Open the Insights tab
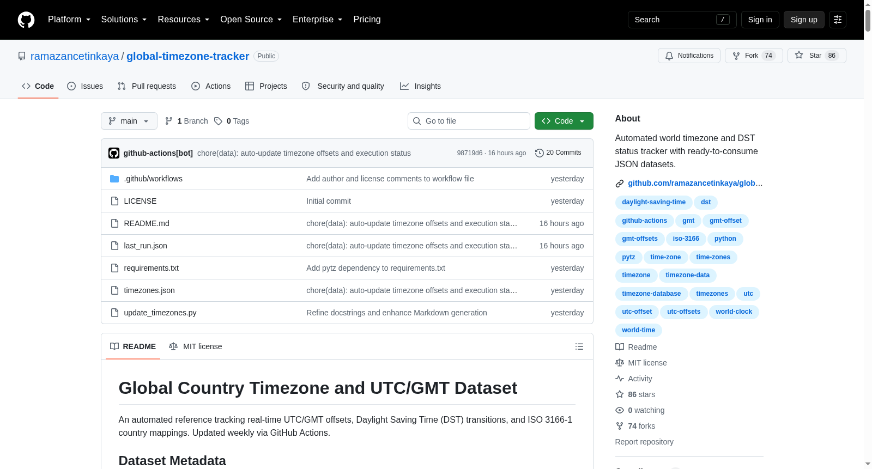Image resolution: width=872 pixels, height=469 pixels. [x=420, y=86]
